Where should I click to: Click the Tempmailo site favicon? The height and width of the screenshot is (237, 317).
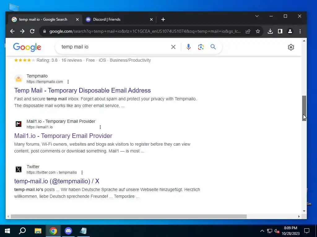point(18,79)
